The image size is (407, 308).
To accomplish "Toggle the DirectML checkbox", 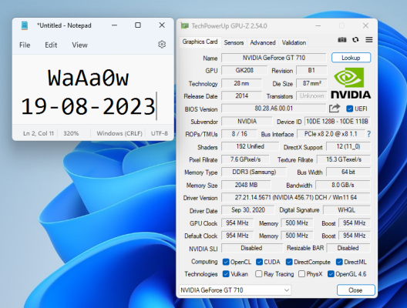I will [x=339, y=262].
